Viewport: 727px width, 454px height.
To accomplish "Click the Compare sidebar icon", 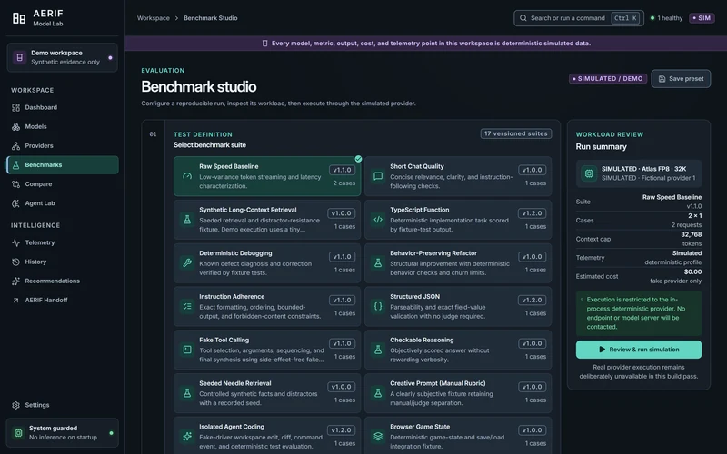I will (15, 184).
